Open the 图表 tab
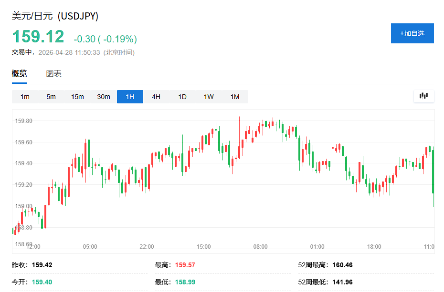This screenshot has height=292, width=444. tap(53, 74)
